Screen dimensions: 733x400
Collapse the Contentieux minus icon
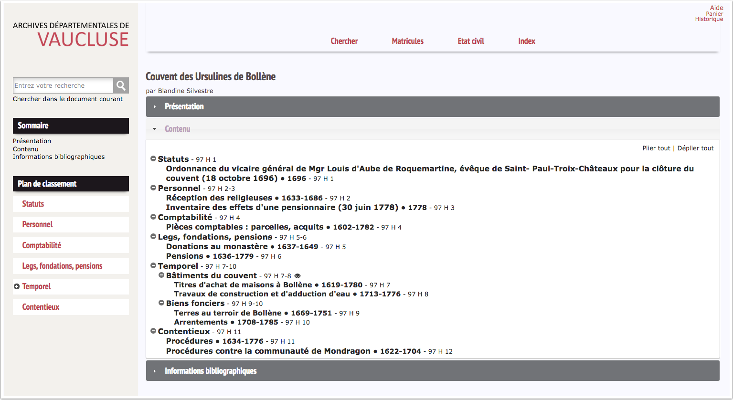pyautogui.click(x=153, y=331)
